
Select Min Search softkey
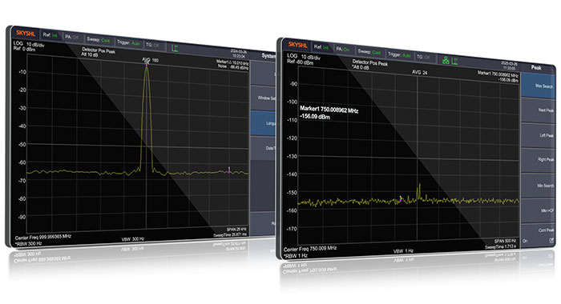539,186
